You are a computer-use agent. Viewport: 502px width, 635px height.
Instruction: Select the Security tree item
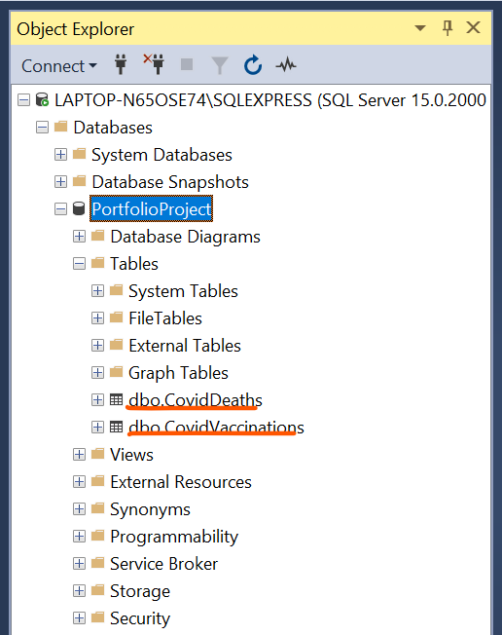[x=140, y=618]
